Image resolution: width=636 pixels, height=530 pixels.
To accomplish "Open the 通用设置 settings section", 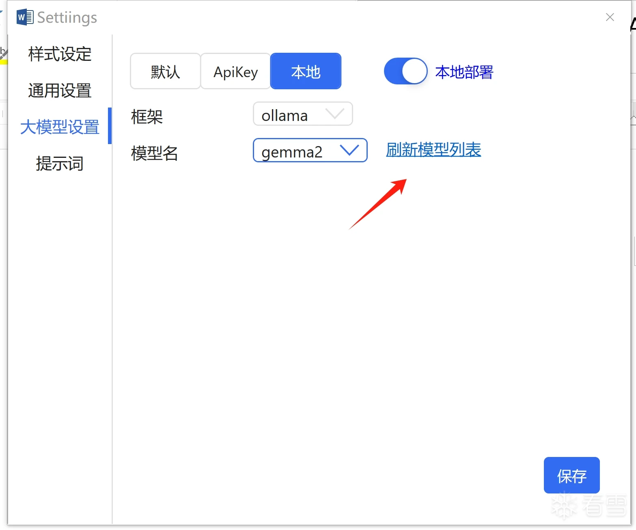I will click(x=60, y=90).
